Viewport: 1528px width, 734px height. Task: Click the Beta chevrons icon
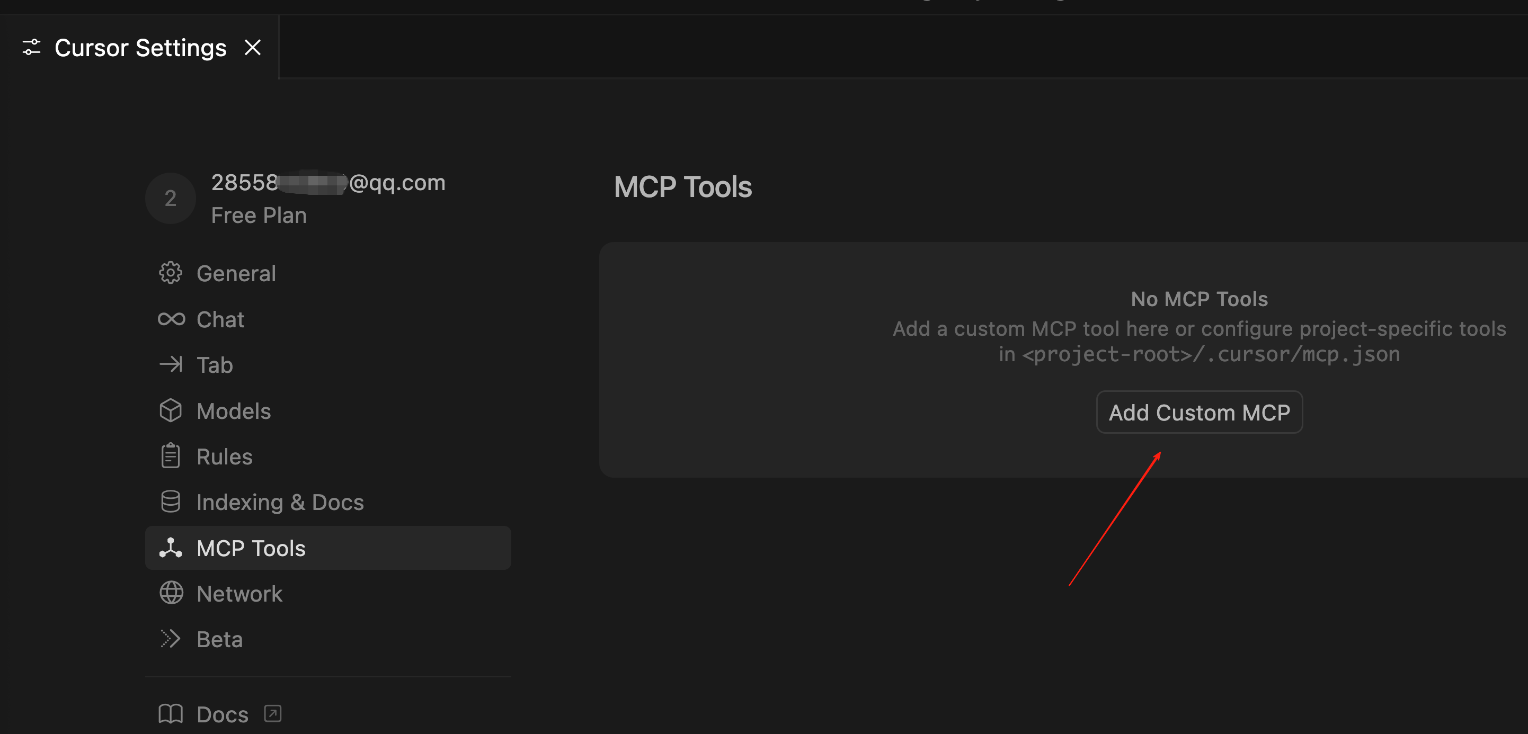coord(171,639)
